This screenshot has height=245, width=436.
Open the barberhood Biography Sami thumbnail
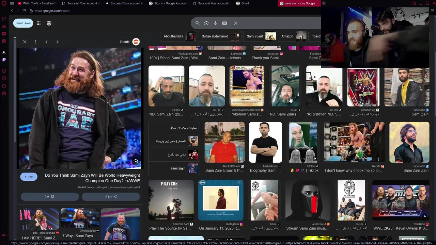(265, 142)
